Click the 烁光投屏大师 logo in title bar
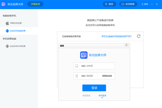The width and height of the screenshot is (162, 108). (4, 4)
